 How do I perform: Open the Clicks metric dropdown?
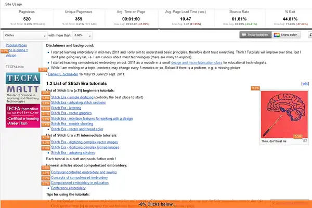point(24,35)
